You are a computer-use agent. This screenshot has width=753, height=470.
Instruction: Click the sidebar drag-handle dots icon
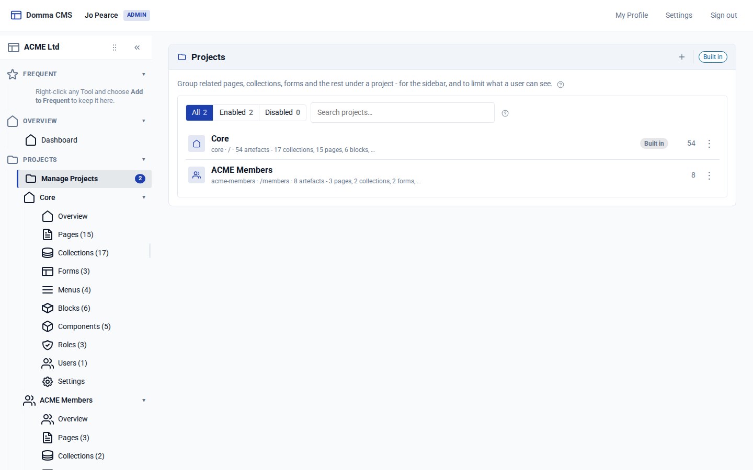[x=115, y=48]
